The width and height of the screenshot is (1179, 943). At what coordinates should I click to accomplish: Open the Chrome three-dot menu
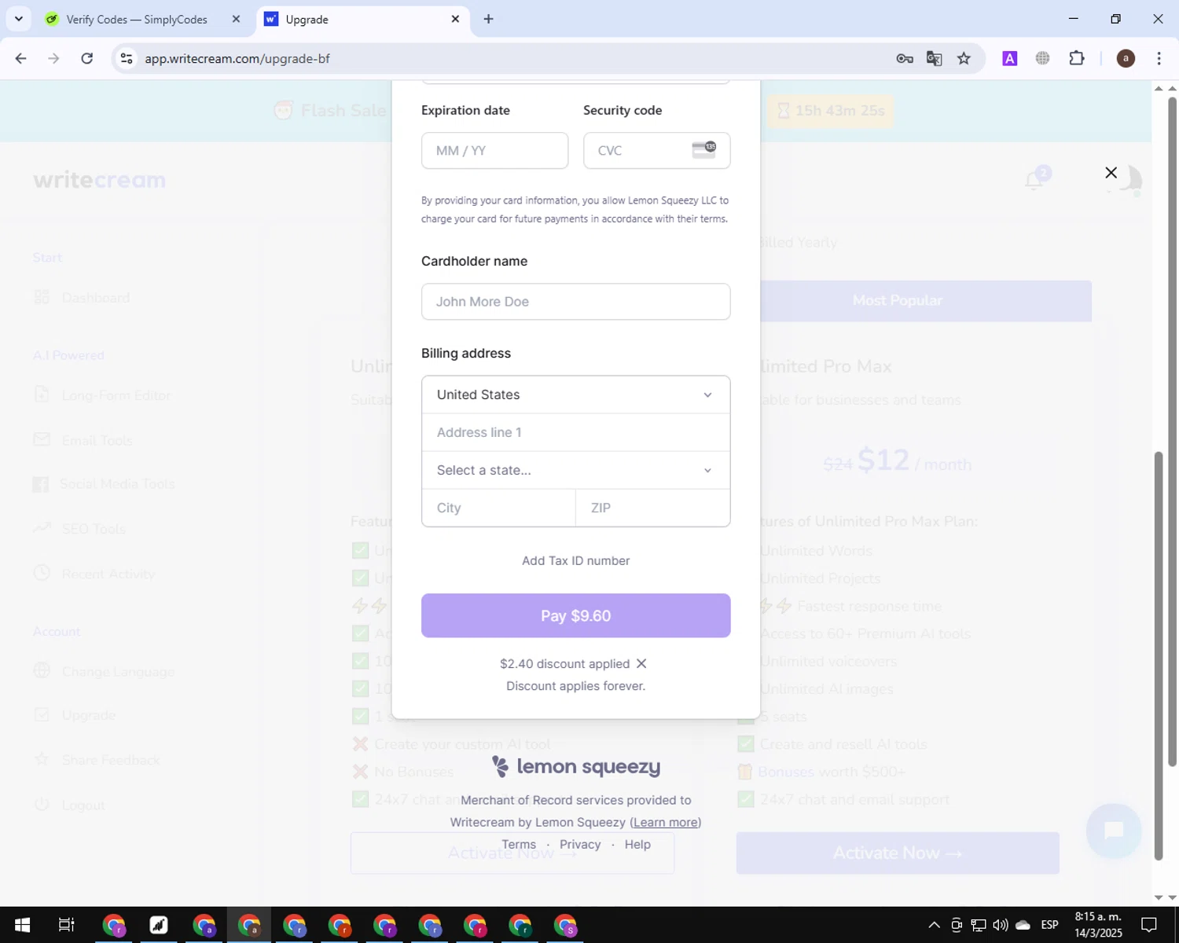[1159, 58]
